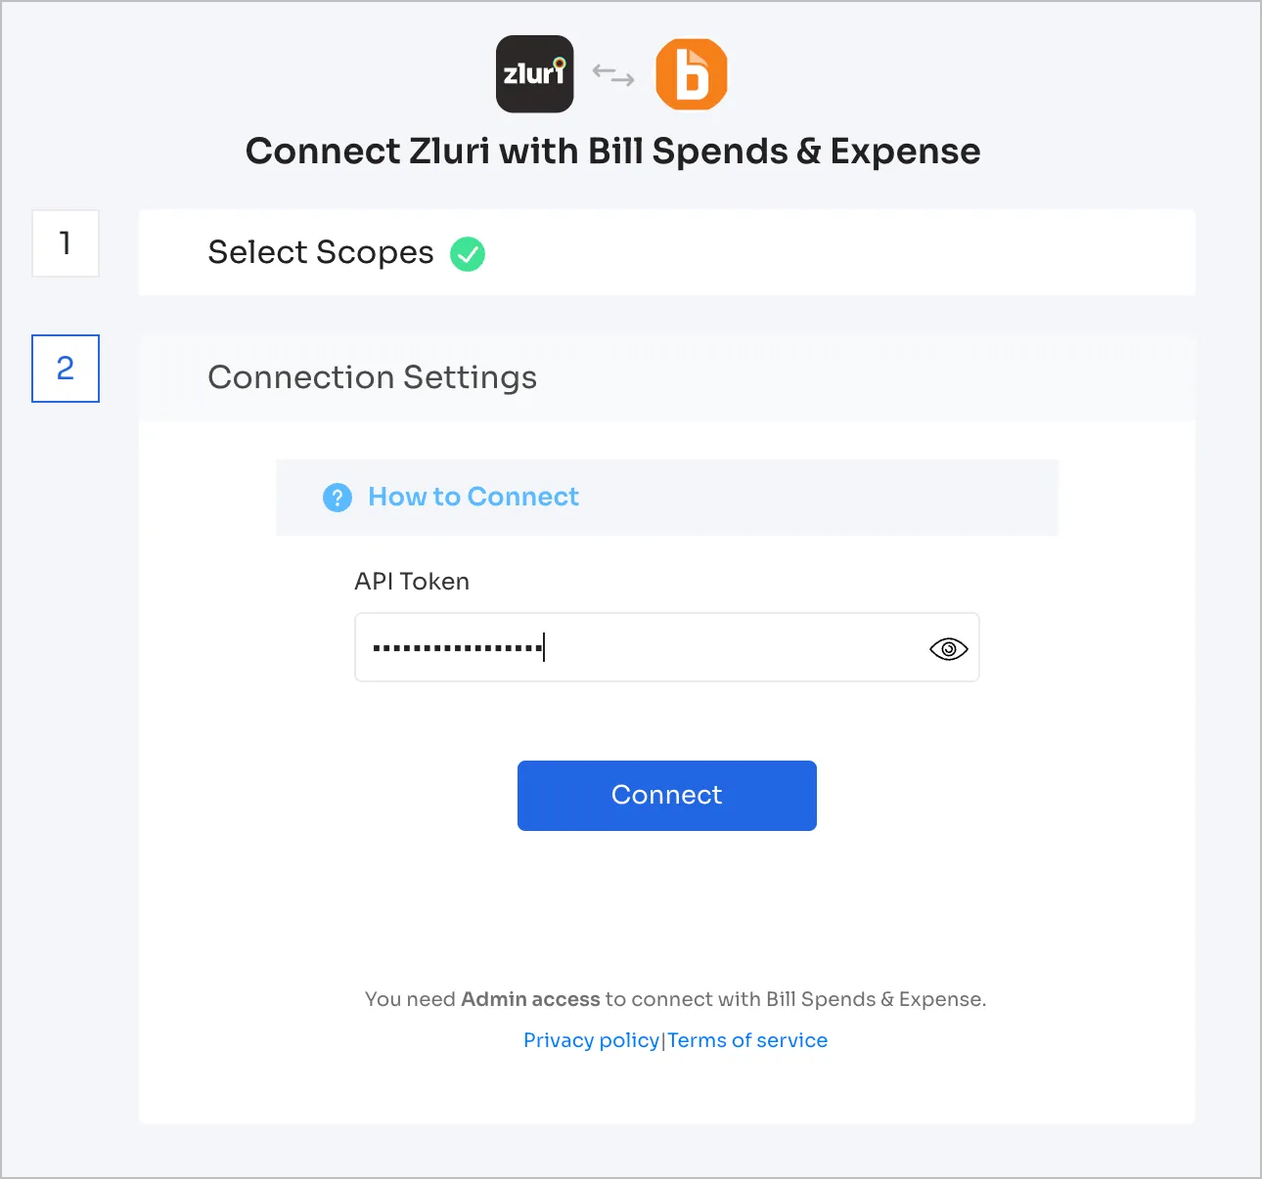Select step number 1

66,243
